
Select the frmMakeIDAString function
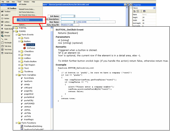click(33, 126)
